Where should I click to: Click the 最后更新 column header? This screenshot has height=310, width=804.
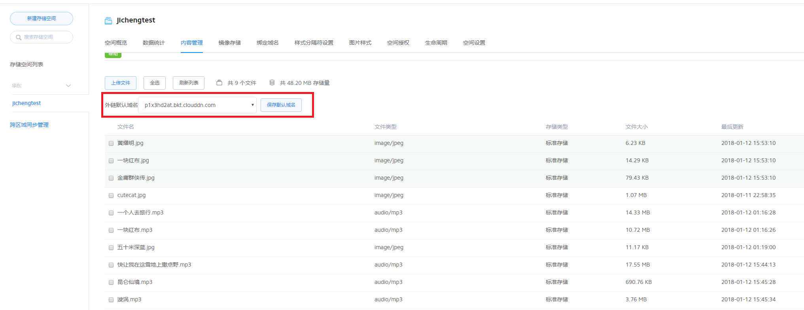tap(732, 127)
